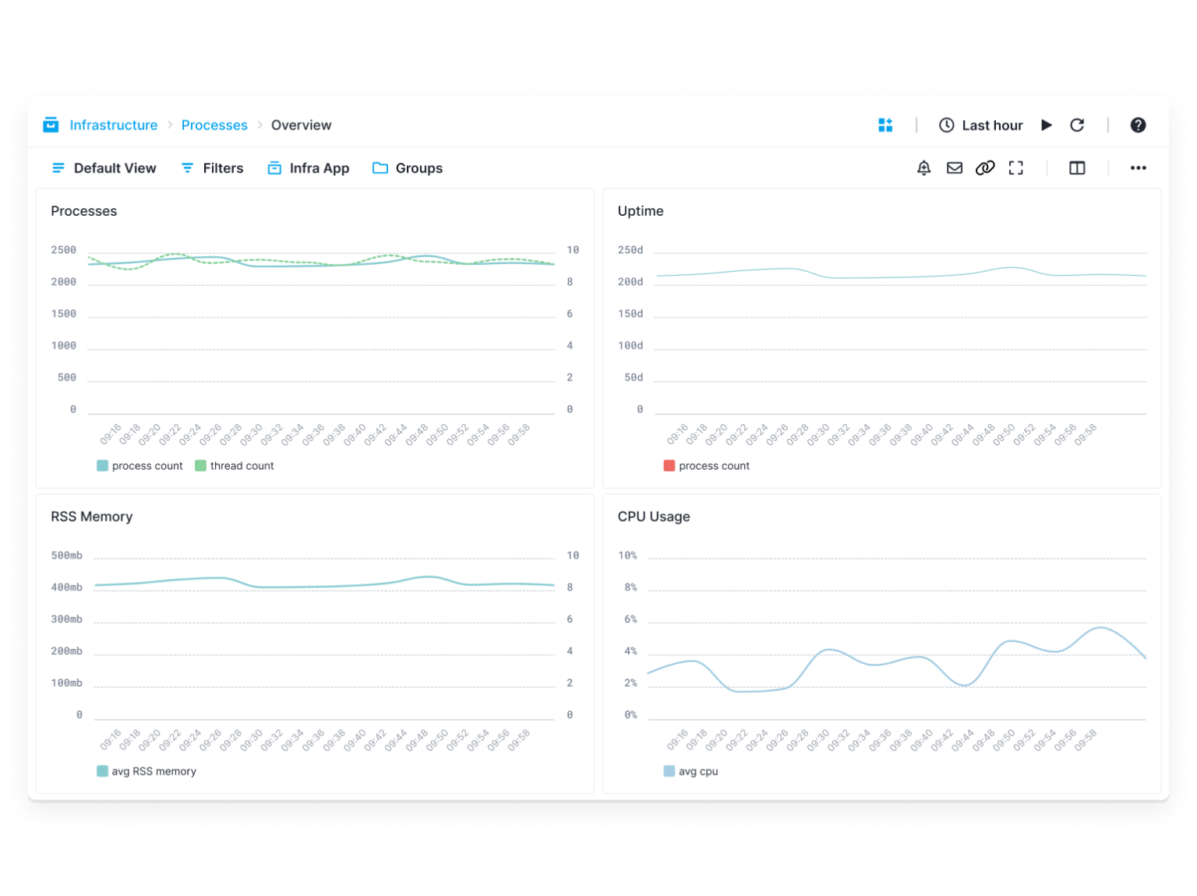The width and height of the screenshot is (1197, 896).
Task: Open the Filters menu
Action: (x=212, y=168)
